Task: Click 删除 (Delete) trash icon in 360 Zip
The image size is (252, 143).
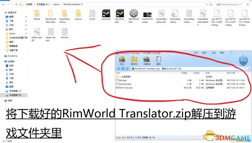Action: tap(159, 61)
